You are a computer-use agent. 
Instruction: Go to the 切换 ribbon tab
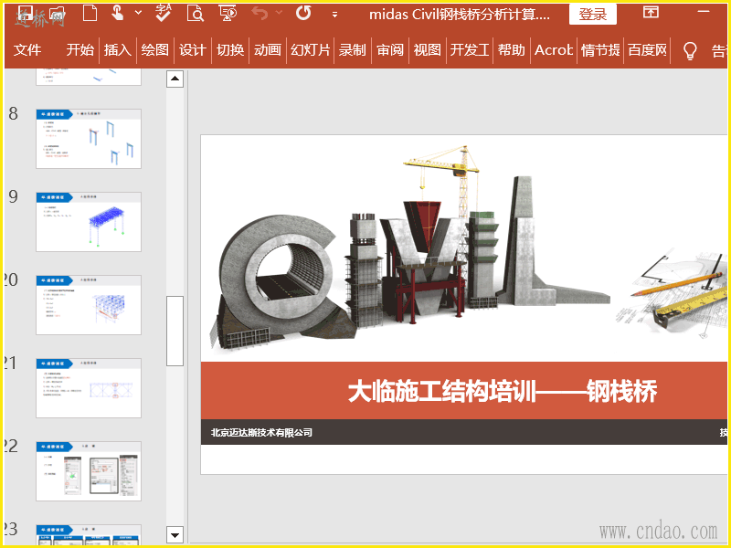click(230, 50)
